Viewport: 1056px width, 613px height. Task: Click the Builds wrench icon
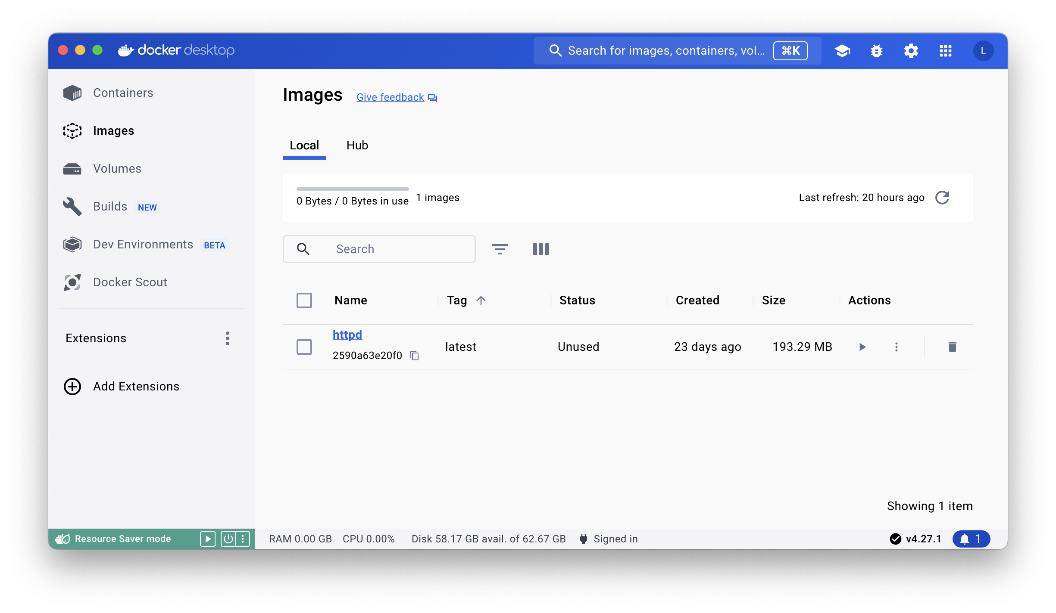tap(72, 207)
